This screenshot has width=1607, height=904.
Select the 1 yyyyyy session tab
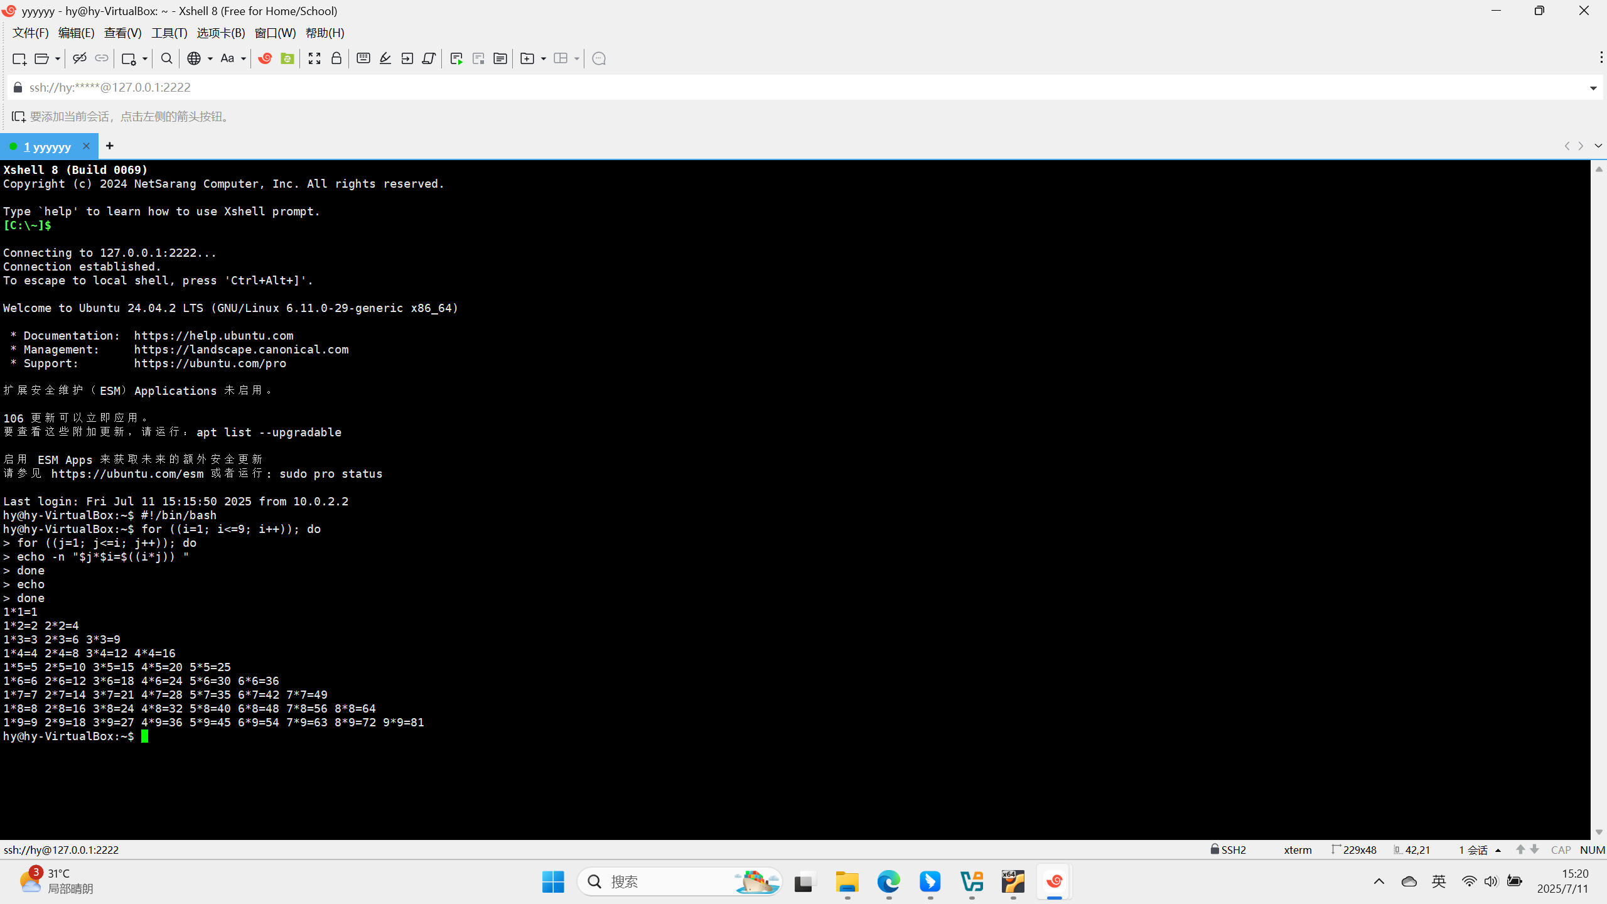click(x=47, y=146)
